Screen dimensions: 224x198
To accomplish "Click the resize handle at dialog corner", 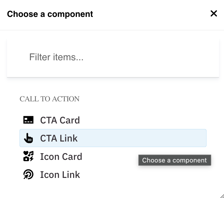I will pyautogui.click(x=222, y=196).
